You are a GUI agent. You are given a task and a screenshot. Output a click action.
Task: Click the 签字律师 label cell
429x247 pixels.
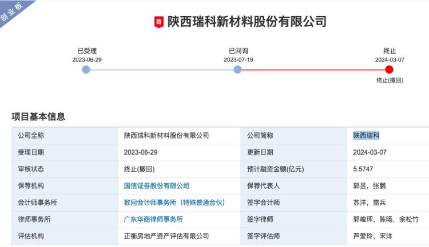click(x=294, y=220)
